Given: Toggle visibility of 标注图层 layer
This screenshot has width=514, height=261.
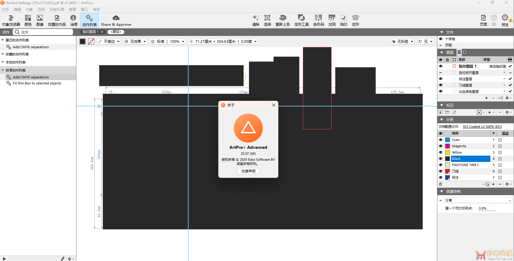Looking at the screenshot, I should click(440, 79).
